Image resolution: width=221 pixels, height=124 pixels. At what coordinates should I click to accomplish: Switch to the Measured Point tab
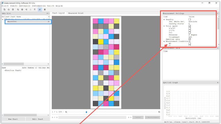coord(76,13)
